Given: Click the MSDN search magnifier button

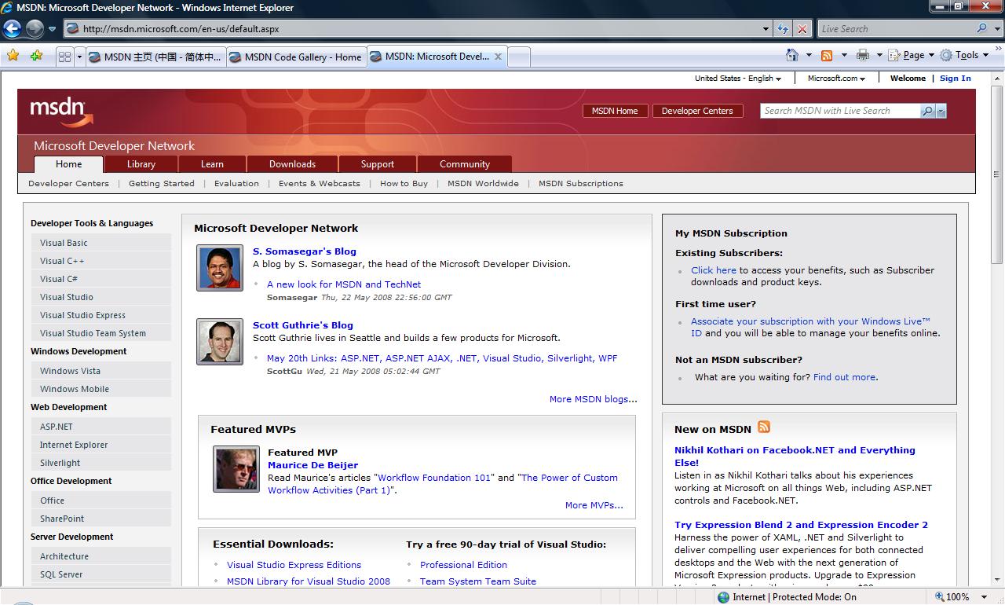Looking at the screenshot, I should pos(927,111).
